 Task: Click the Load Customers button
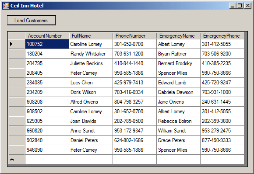pos(32,21)
